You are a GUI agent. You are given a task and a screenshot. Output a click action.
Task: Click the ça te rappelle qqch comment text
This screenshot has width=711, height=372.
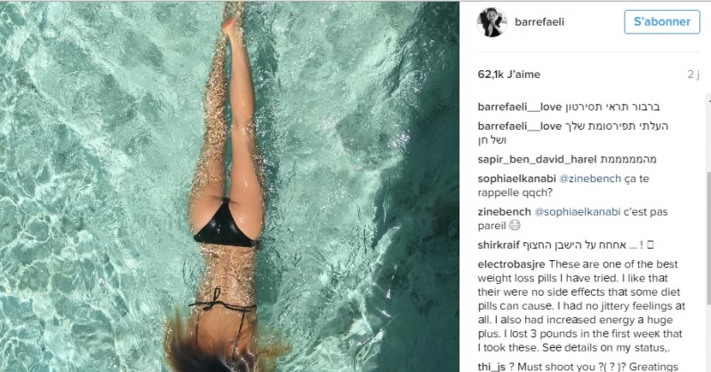(563, 186)
